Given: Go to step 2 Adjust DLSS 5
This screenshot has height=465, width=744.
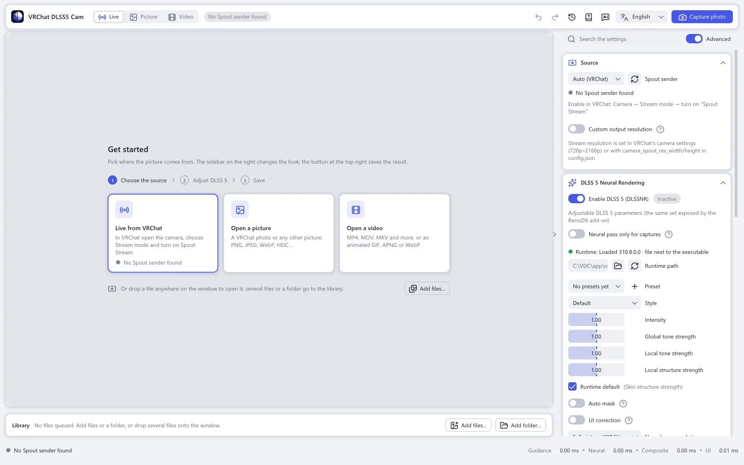Looking at the screenshot, I should pos(204,180).
